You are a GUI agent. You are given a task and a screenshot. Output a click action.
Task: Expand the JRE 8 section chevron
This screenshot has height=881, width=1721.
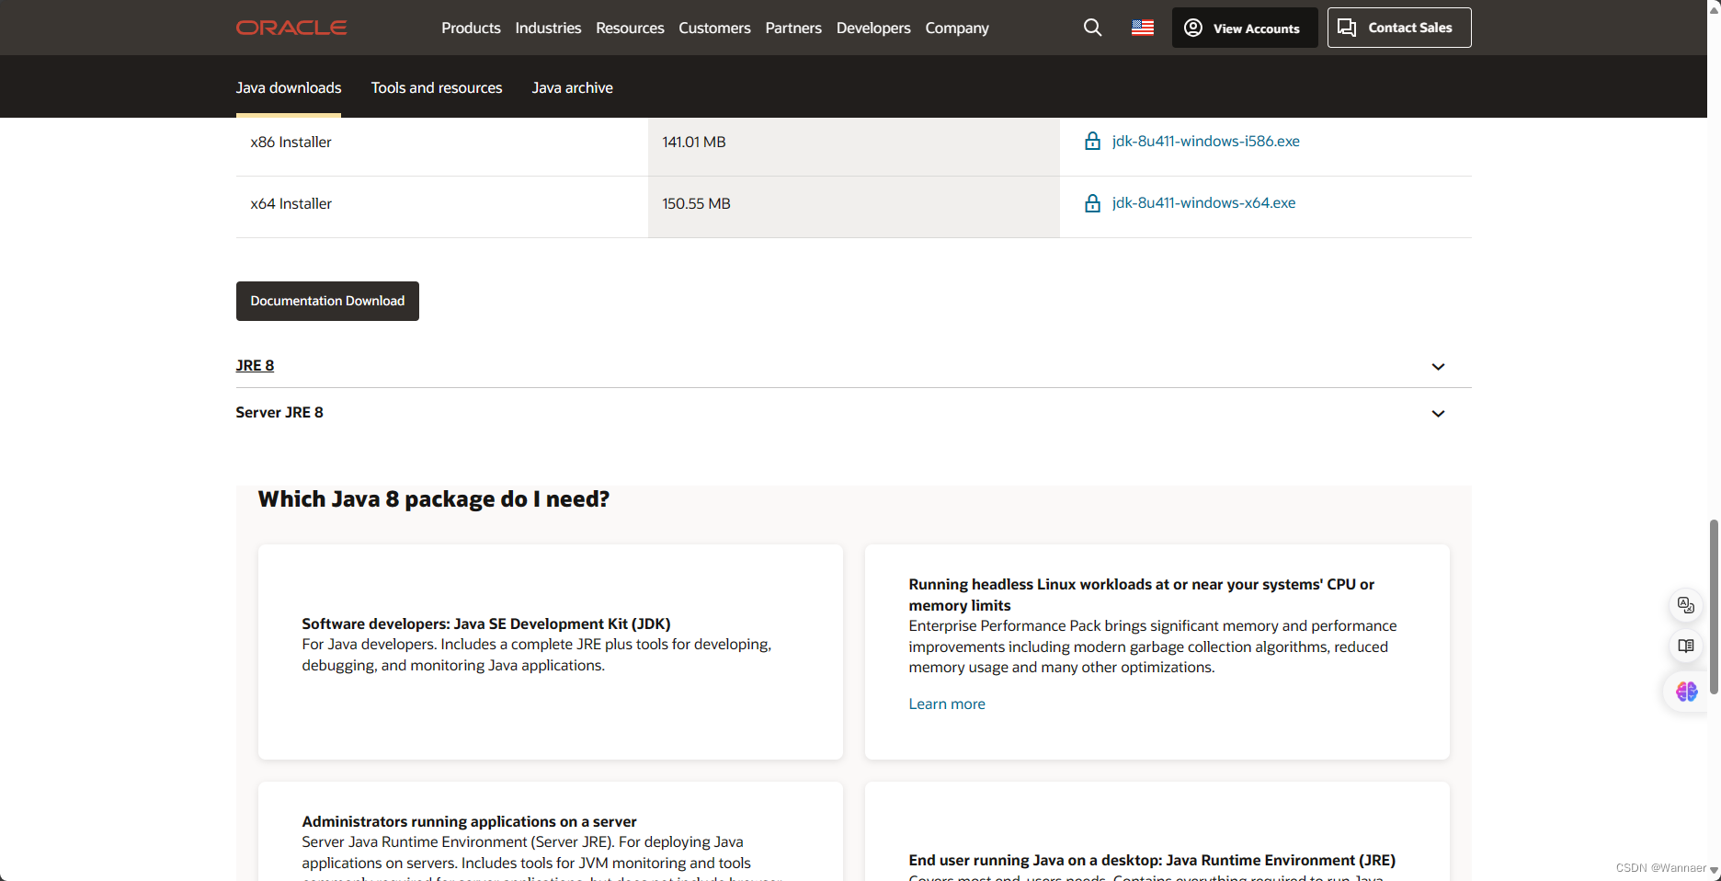click(1438, 367)
